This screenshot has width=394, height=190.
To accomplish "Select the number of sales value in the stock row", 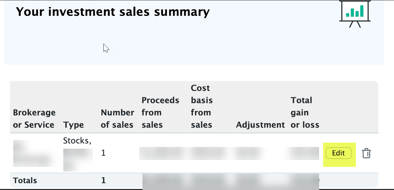I will point(103,153).
